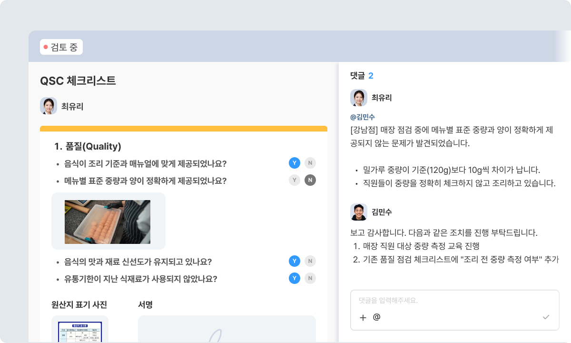Click the 서명 label
This screenshot has width=571, height=343.
[145, 304]
